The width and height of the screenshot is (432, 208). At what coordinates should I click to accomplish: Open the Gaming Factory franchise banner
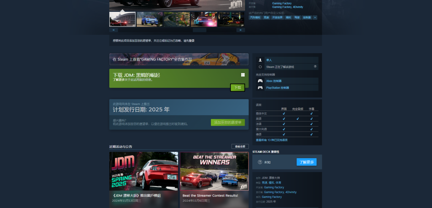[x=179, y=59]
